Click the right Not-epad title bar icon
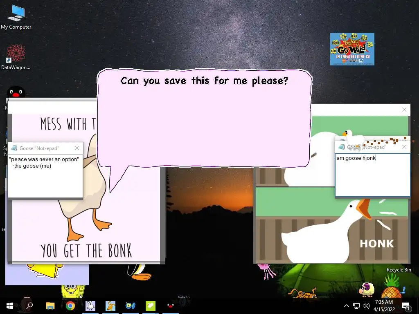 coord(341,147)
